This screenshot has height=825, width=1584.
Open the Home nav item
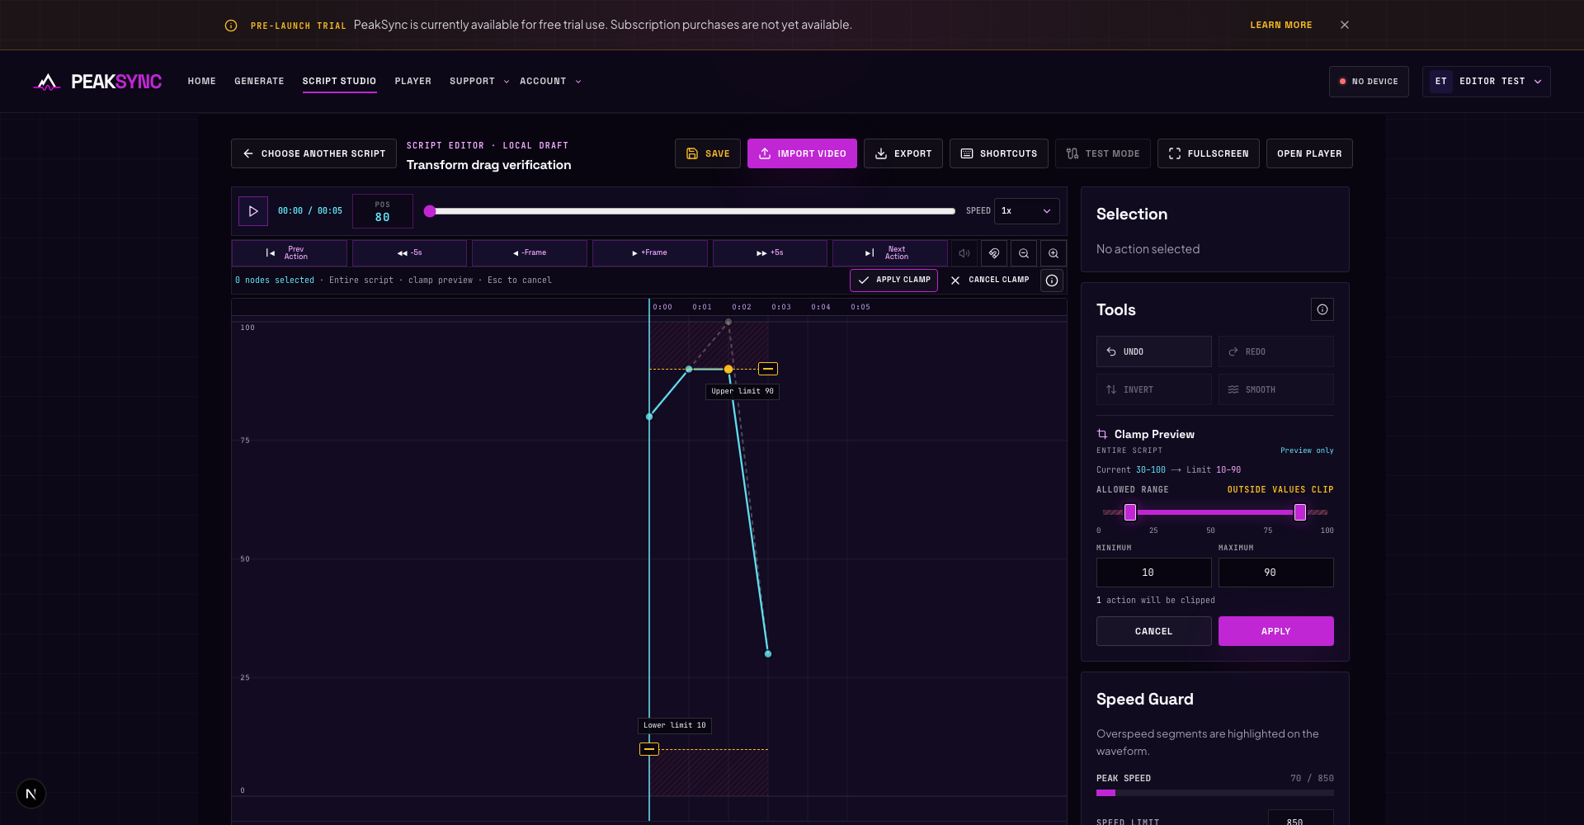point(202,81)
